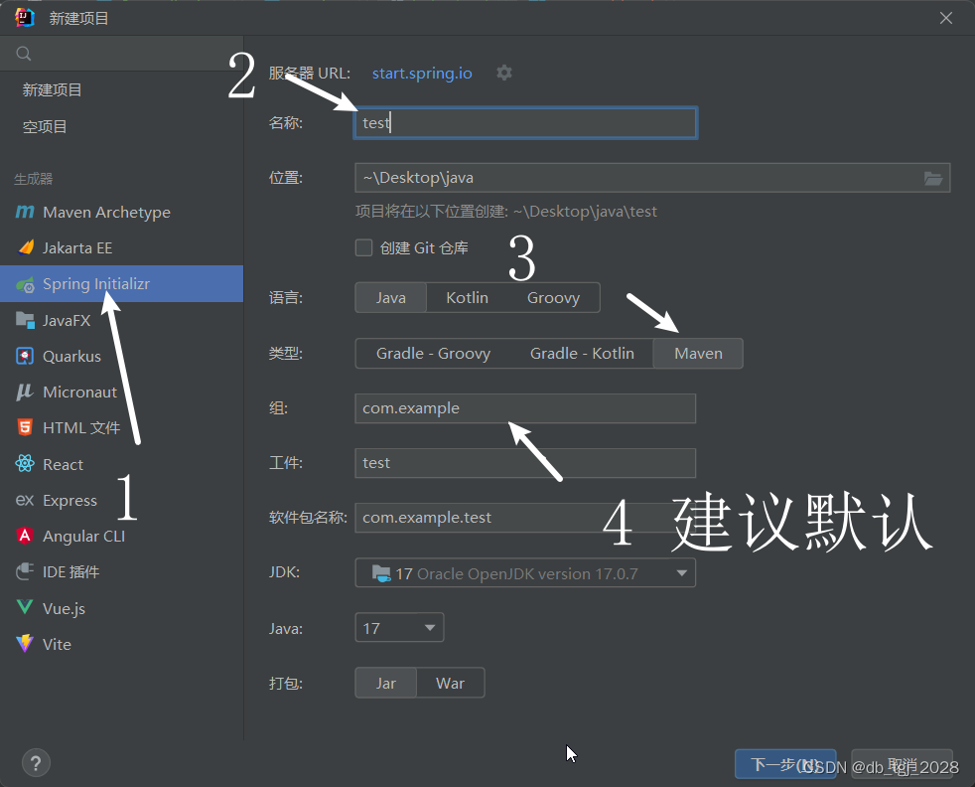The image size is (975, 787).
Task: Click the Express ex icon
Action: click(25, 500)
